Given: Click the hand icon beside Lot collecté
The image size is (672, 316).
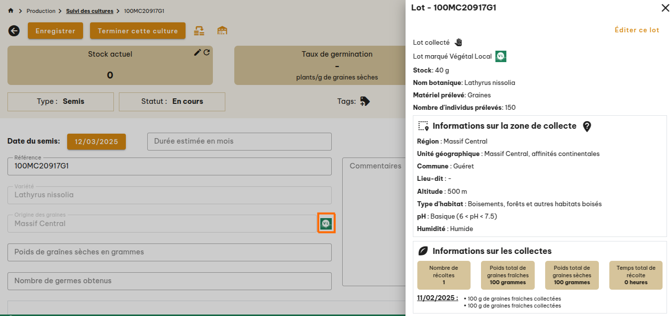Looking at the screenshot, I should [x=458, y=43].
